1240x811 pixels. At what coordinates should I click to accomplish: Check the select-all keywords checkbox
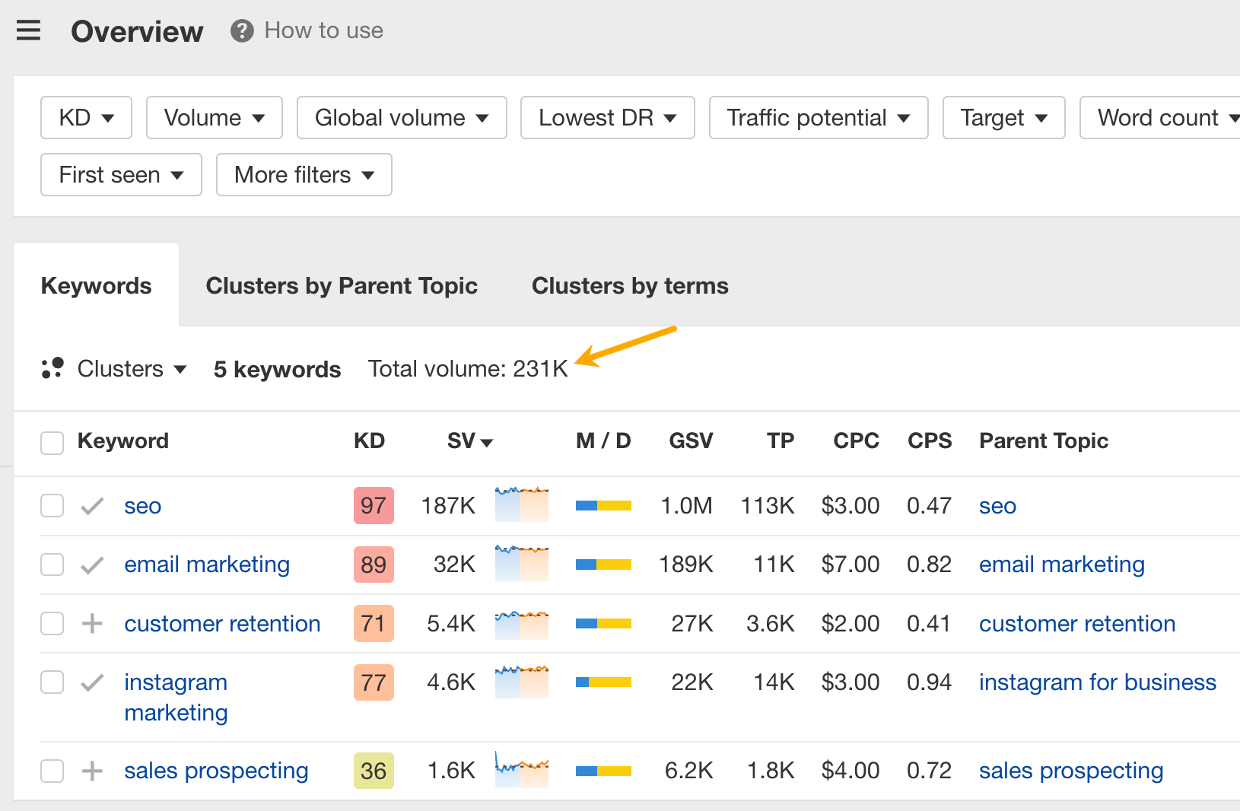tap(52, 442)
